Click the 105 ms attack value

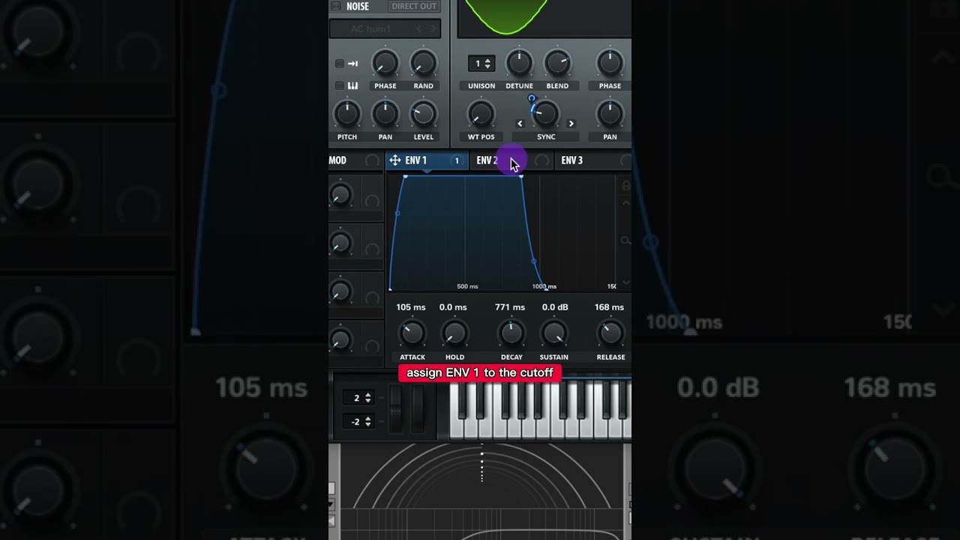pyautogui.click(x=411, y=307)
